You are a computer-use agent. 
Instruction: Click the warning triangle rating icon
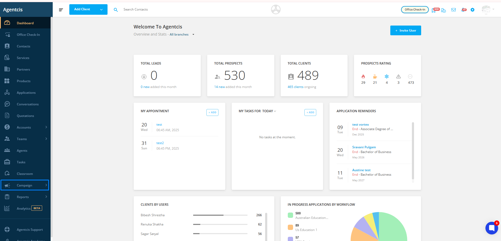(x=398, y=76)
